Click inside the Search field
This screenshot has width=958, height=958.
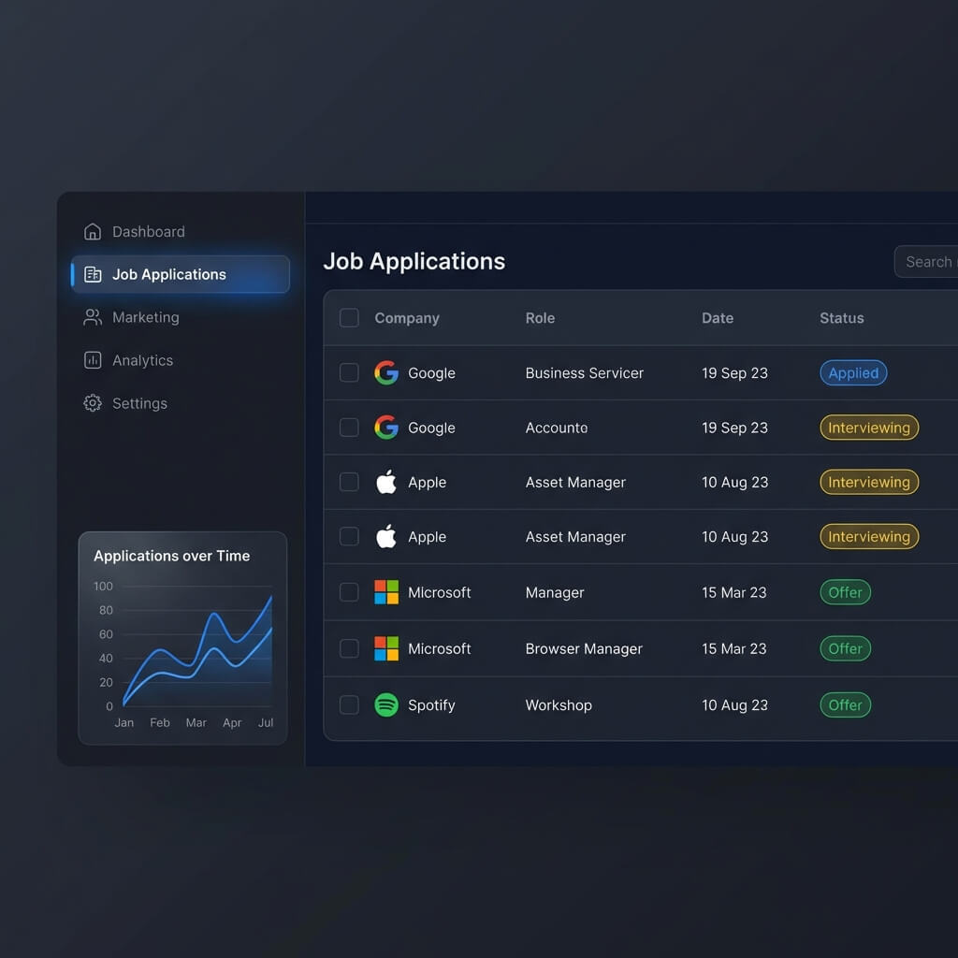929,262
